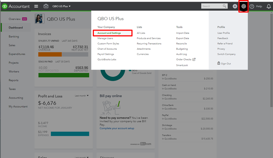Click the orange overdue invoices bar
This screenshot has height=158, width=273.
point(50,54)
